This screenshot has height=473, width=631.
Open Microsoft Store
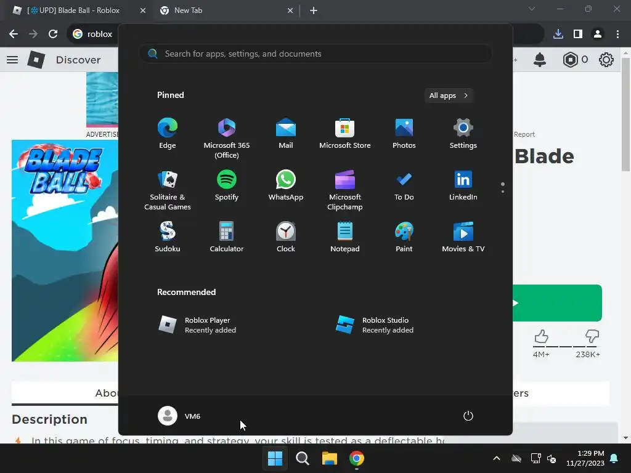point(345,134)
